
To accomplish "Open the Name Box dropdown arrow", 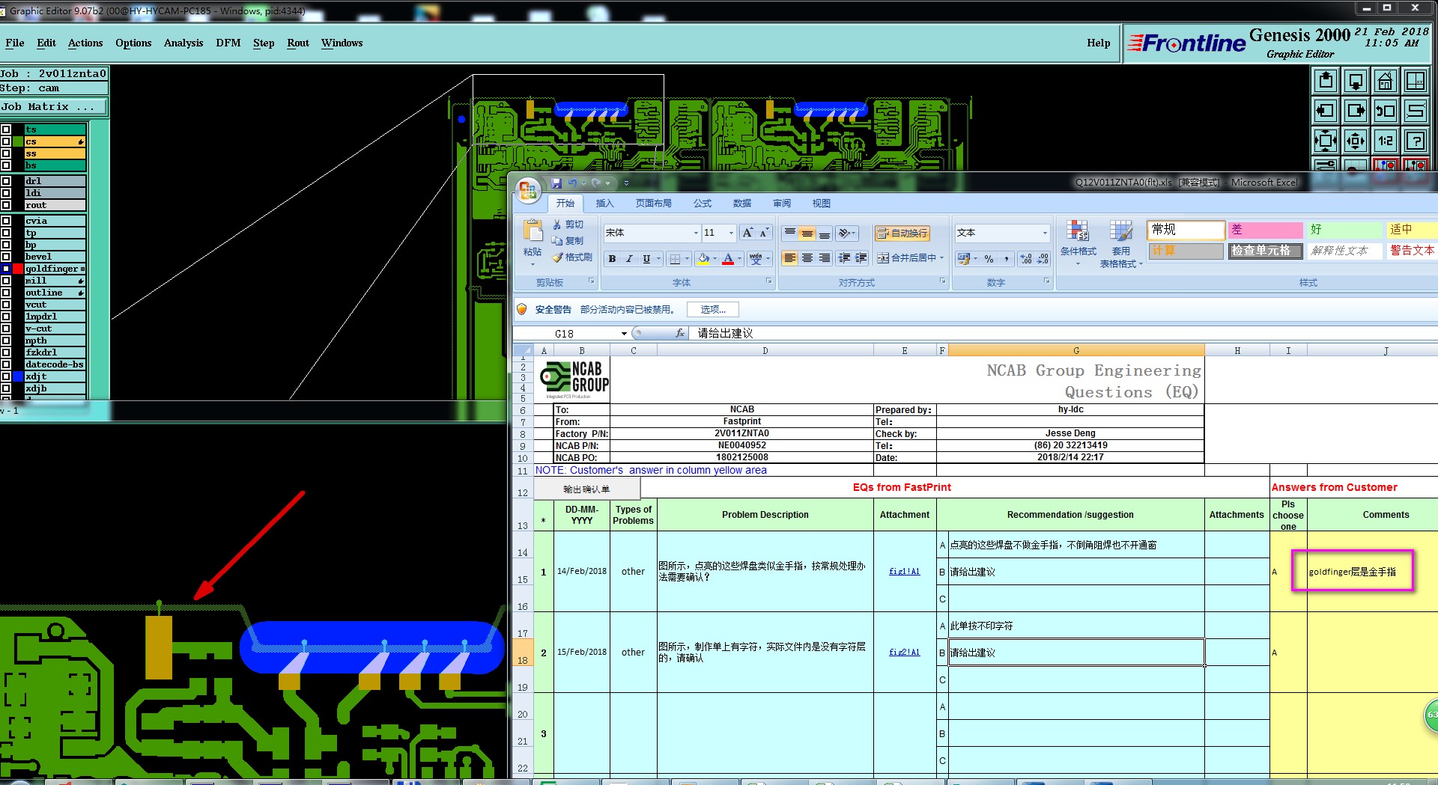I will click(624, 334).
